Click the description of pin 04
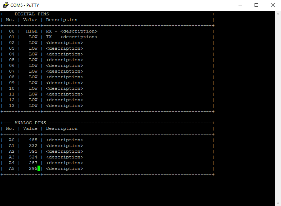The width and height of the screenshot is (281, 206). (x=65, y=54)
